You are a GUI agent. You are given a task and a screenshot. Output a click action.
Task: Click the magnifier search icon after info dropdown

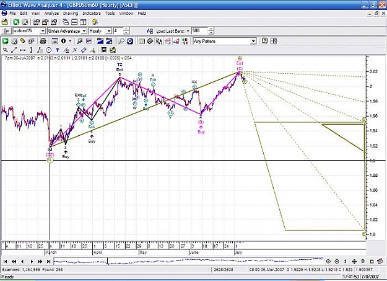[x=79, y=41]
